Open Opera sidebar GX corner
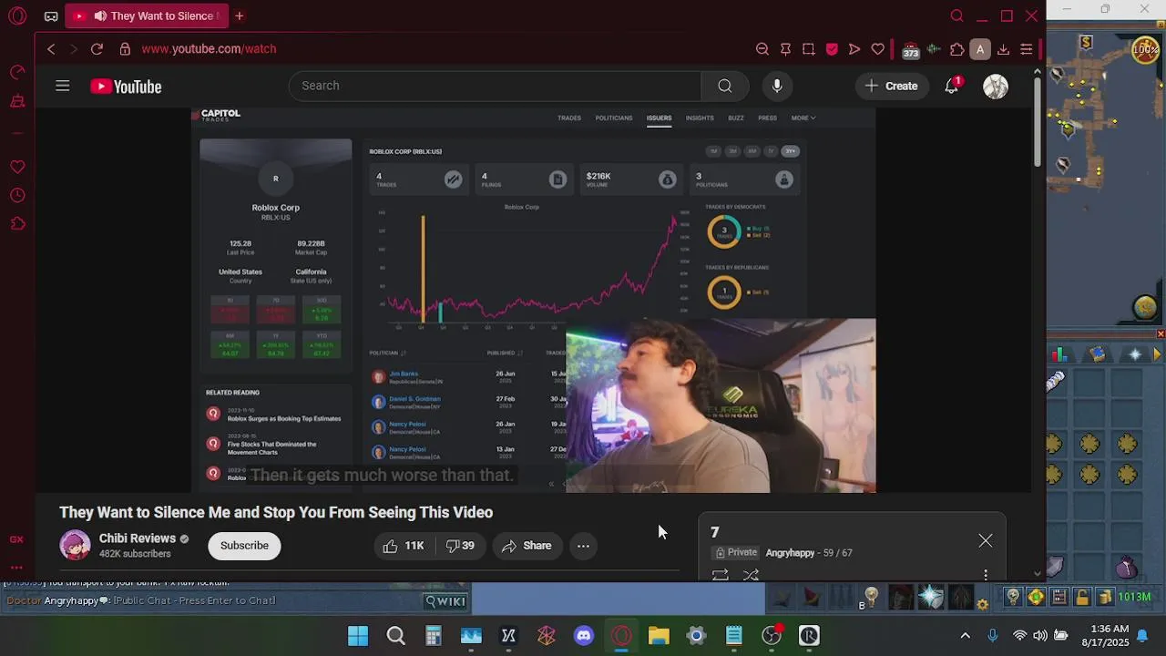1166x656 pixels. tap(16, 539)
